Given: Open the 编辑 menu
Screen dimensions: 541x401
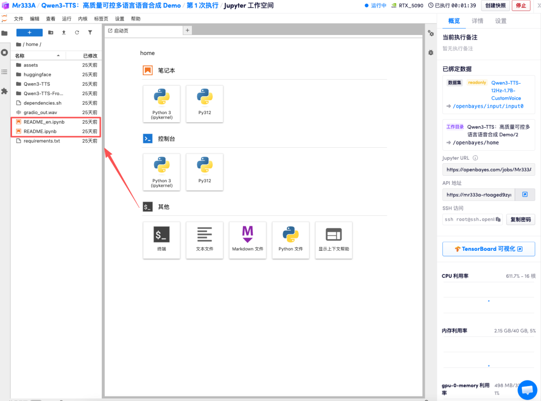Looking at the screenshot, I should click(x=35, y=19).
